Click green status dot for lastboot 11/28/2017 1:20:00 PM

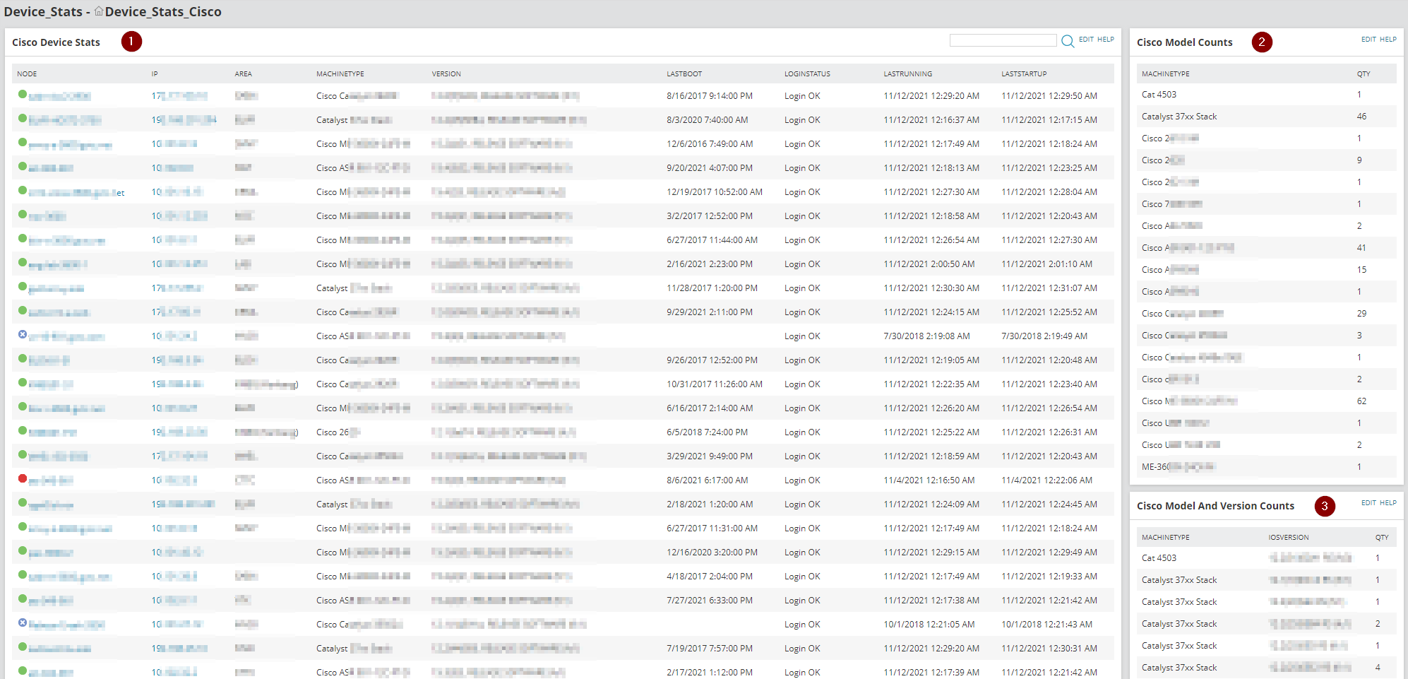[x=23, y=286]
